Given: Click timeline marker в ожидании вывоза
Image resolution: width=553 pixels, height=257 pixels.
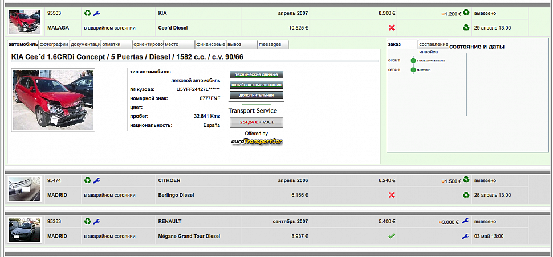Looking at the screenshot, I should tap(413, 60).
